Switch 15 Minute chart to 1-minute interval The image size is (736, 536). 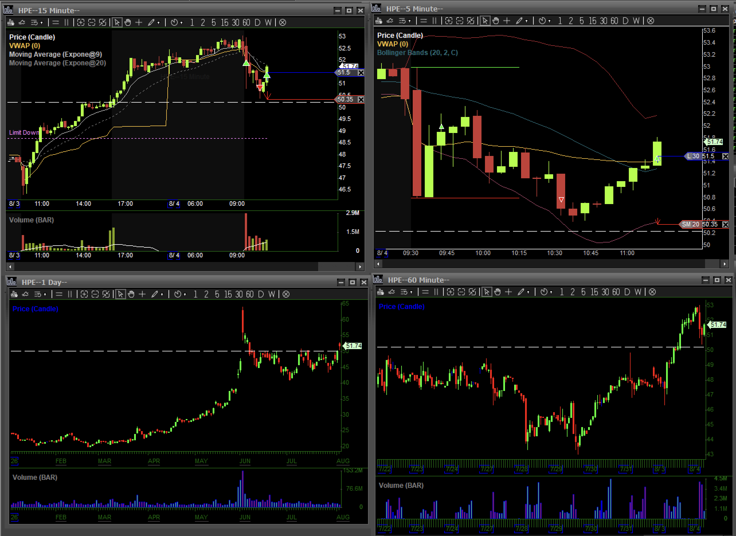(x=192, y=22)
